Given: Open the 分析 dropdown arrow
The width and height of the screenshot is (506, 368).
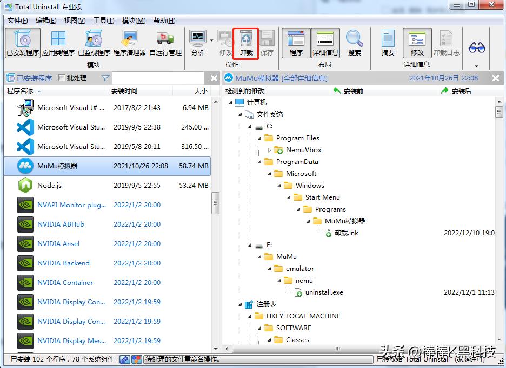Looking at the screenshot, I should click(212, 40).
